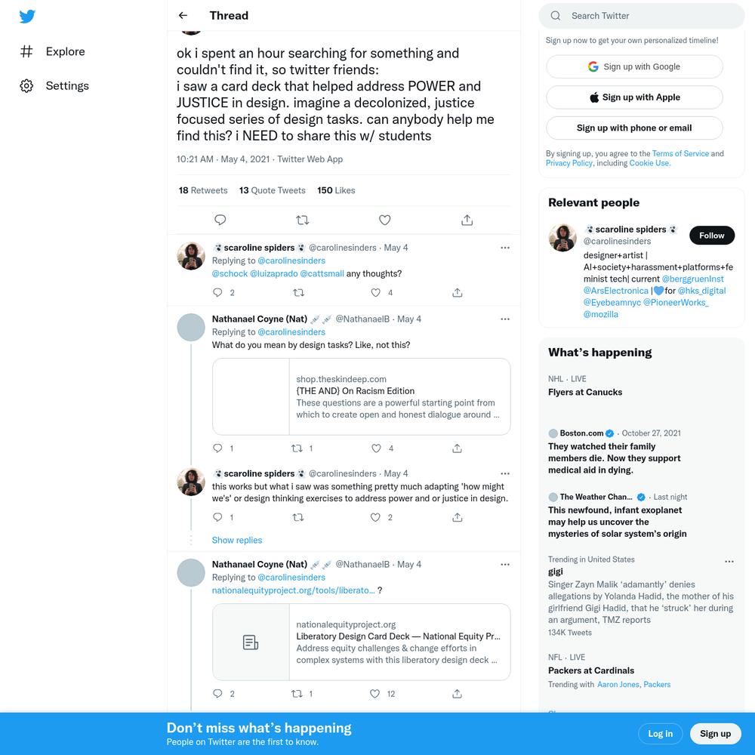Click Sign up with Google button

tap(634, 66)
